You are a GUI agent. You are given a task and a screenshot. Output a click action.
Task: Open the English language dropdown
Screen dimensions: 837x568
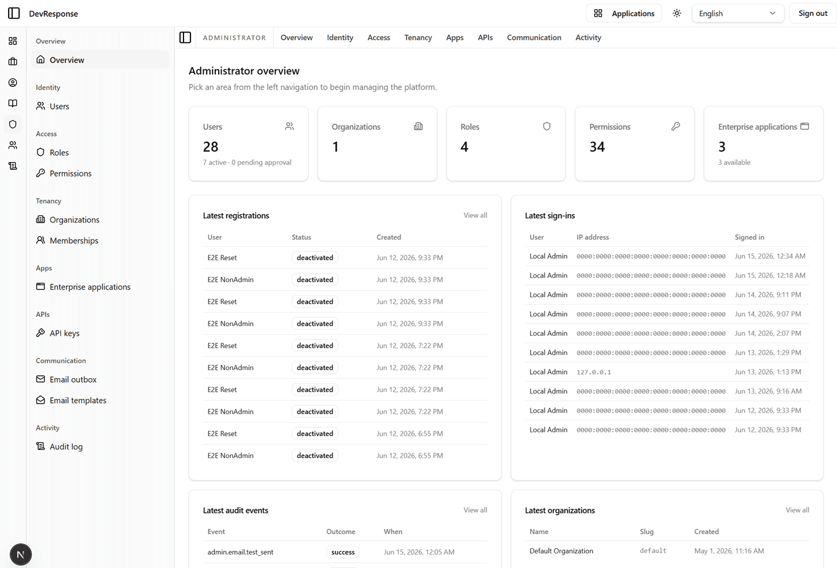coord(737,13)
